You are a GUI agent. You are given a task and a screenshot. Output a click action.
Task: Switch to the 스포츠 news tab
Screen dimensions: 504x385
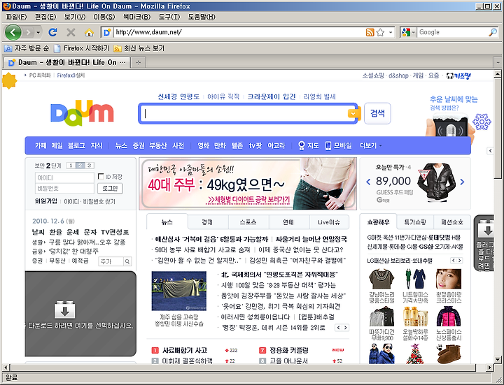248,222
